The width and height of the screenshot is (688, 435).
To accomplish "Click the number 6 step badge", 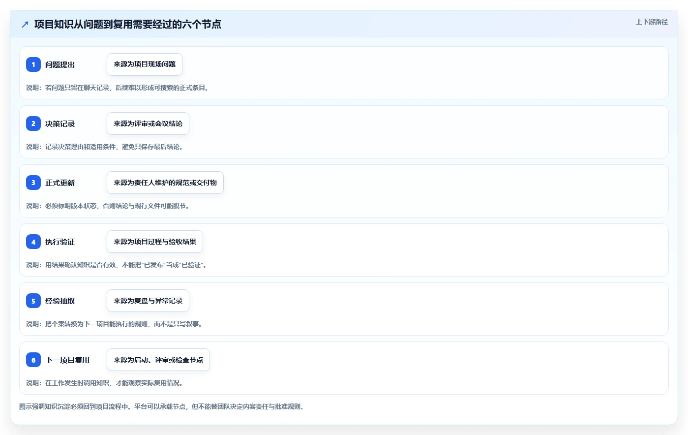I will [x=33, y=360].
